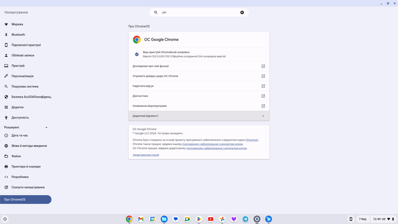Select Мережа in the sidebar

click(x=17, y=24)
